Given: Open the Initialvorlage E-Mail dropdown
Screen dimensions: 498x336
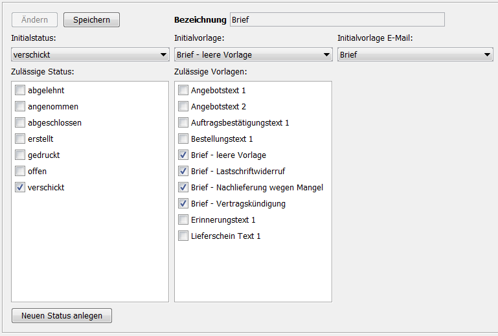Looking at the screenshot, I should pos(415,55).
